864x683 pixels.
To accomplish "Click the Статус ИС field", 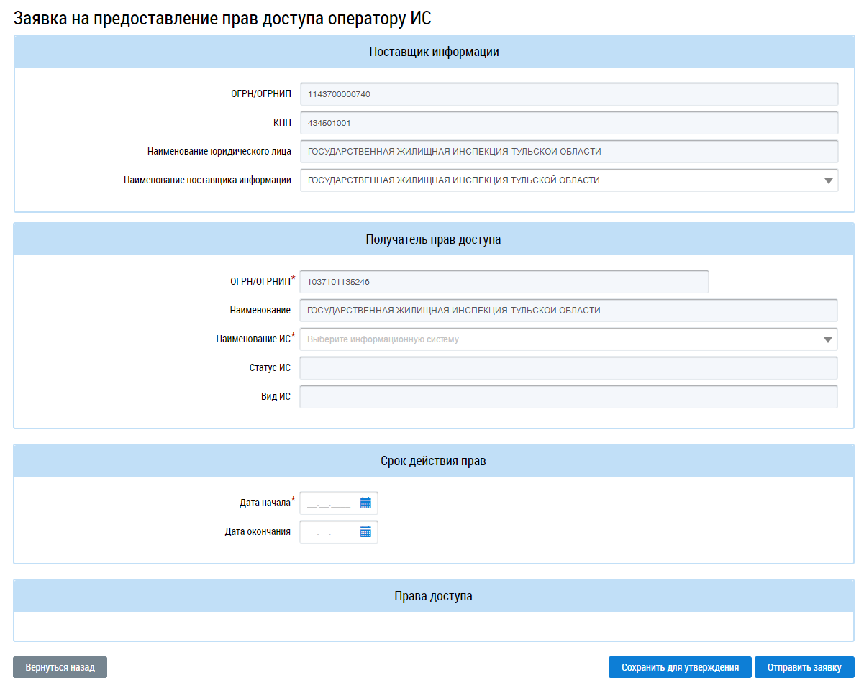I will click(568, 368).
